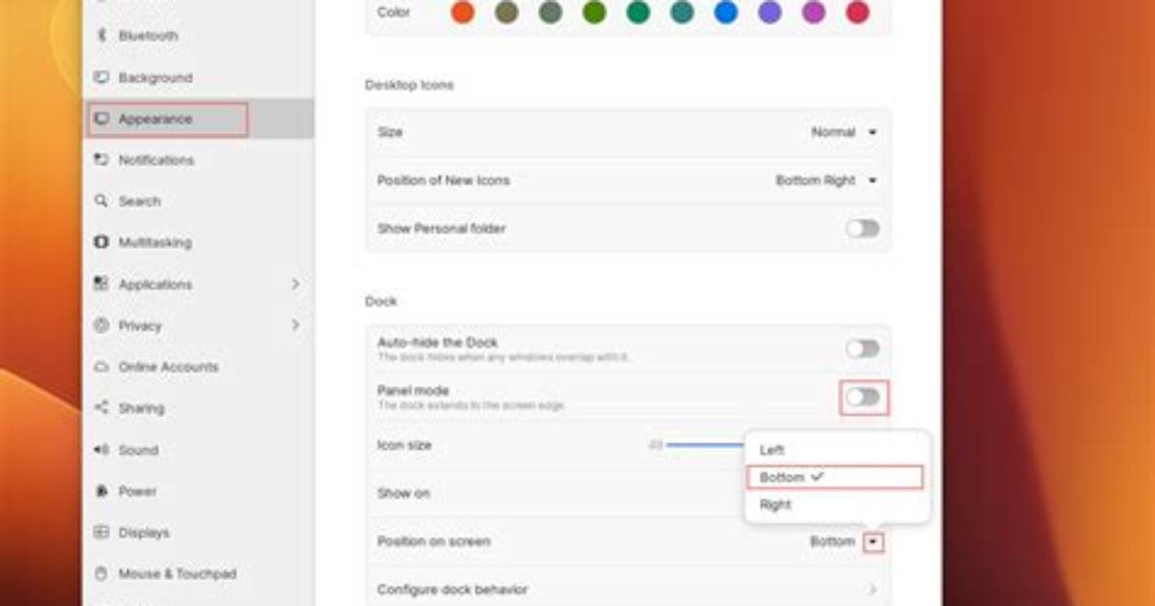This screenshot has height=606, width=1155.
Task: Open the Notifications settings page
Action: coord(199,160)
